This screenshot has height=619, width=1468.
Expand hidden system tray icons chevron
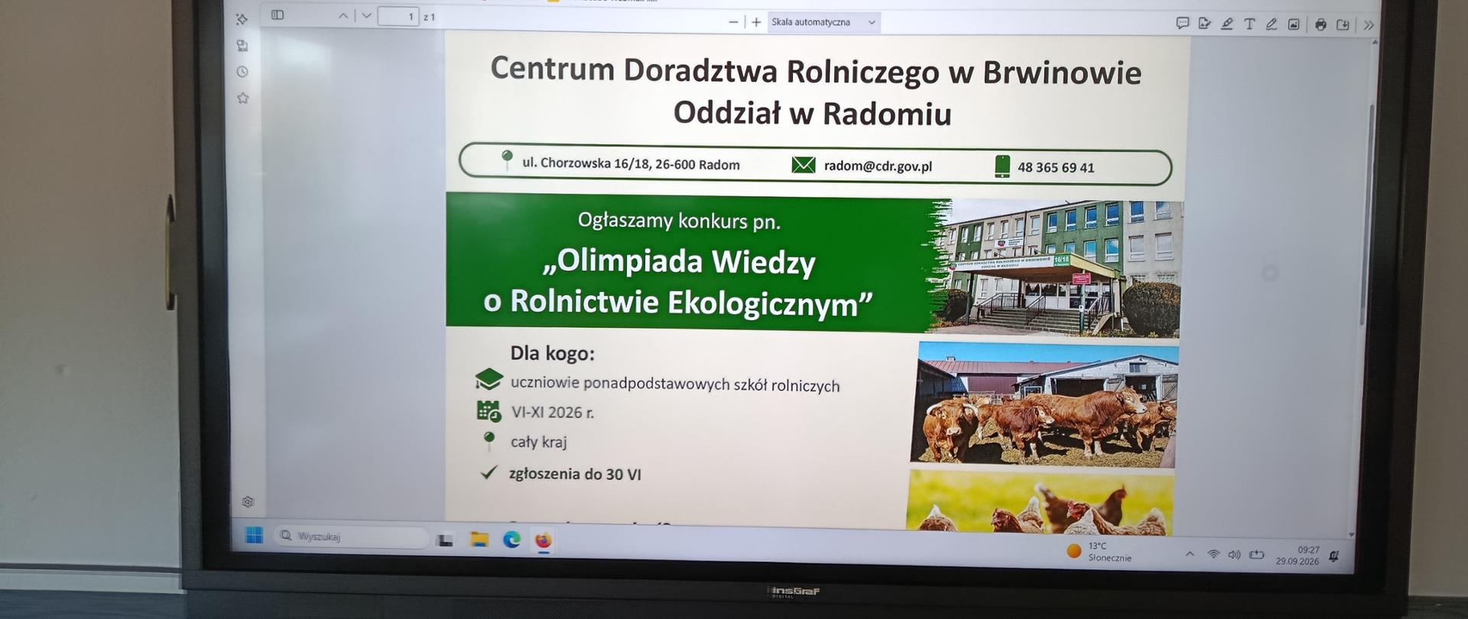click(1190, 554)
